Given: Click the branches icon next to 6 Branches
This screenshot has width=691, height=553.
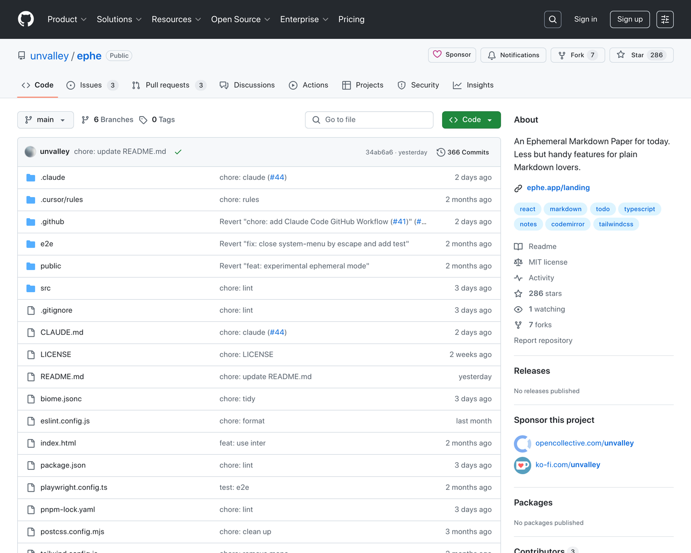Looking at the screenshot, I should click(x=85, y=120).
